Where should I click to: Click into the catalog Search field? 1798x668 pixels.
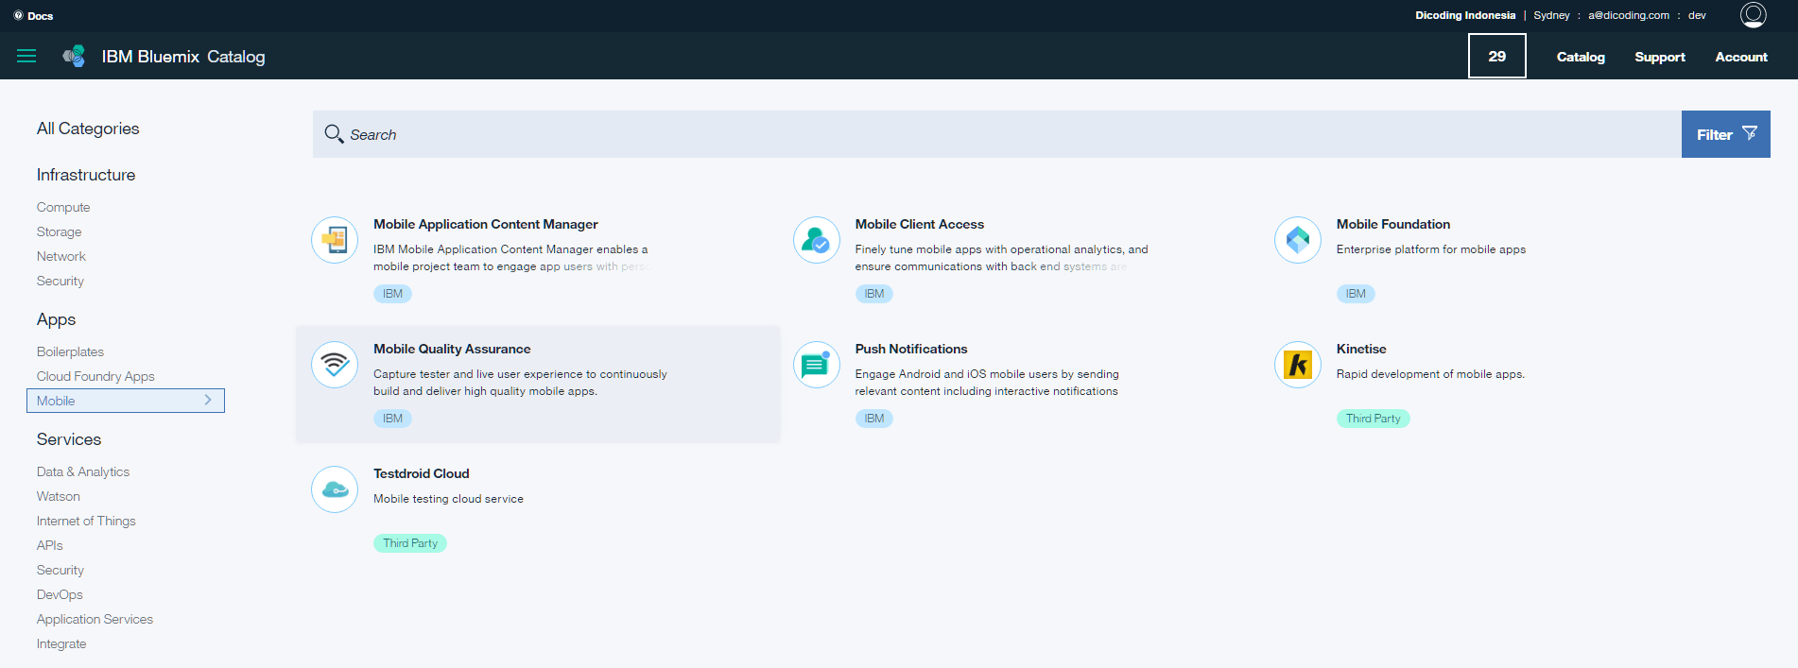coord(993,134)
